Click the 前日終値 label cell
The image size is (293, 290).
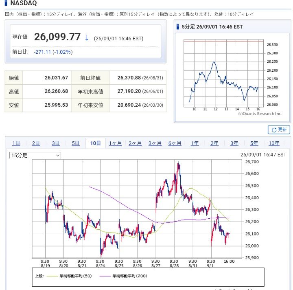tap(90, 78)
